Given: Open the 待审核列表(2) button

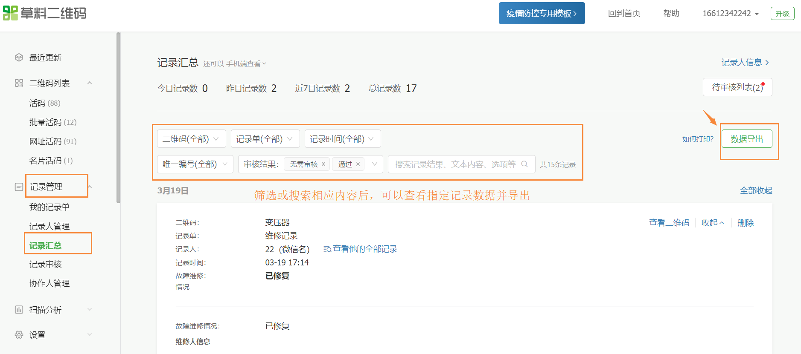Looking at the screenshot, I should [x=737, y=87].
